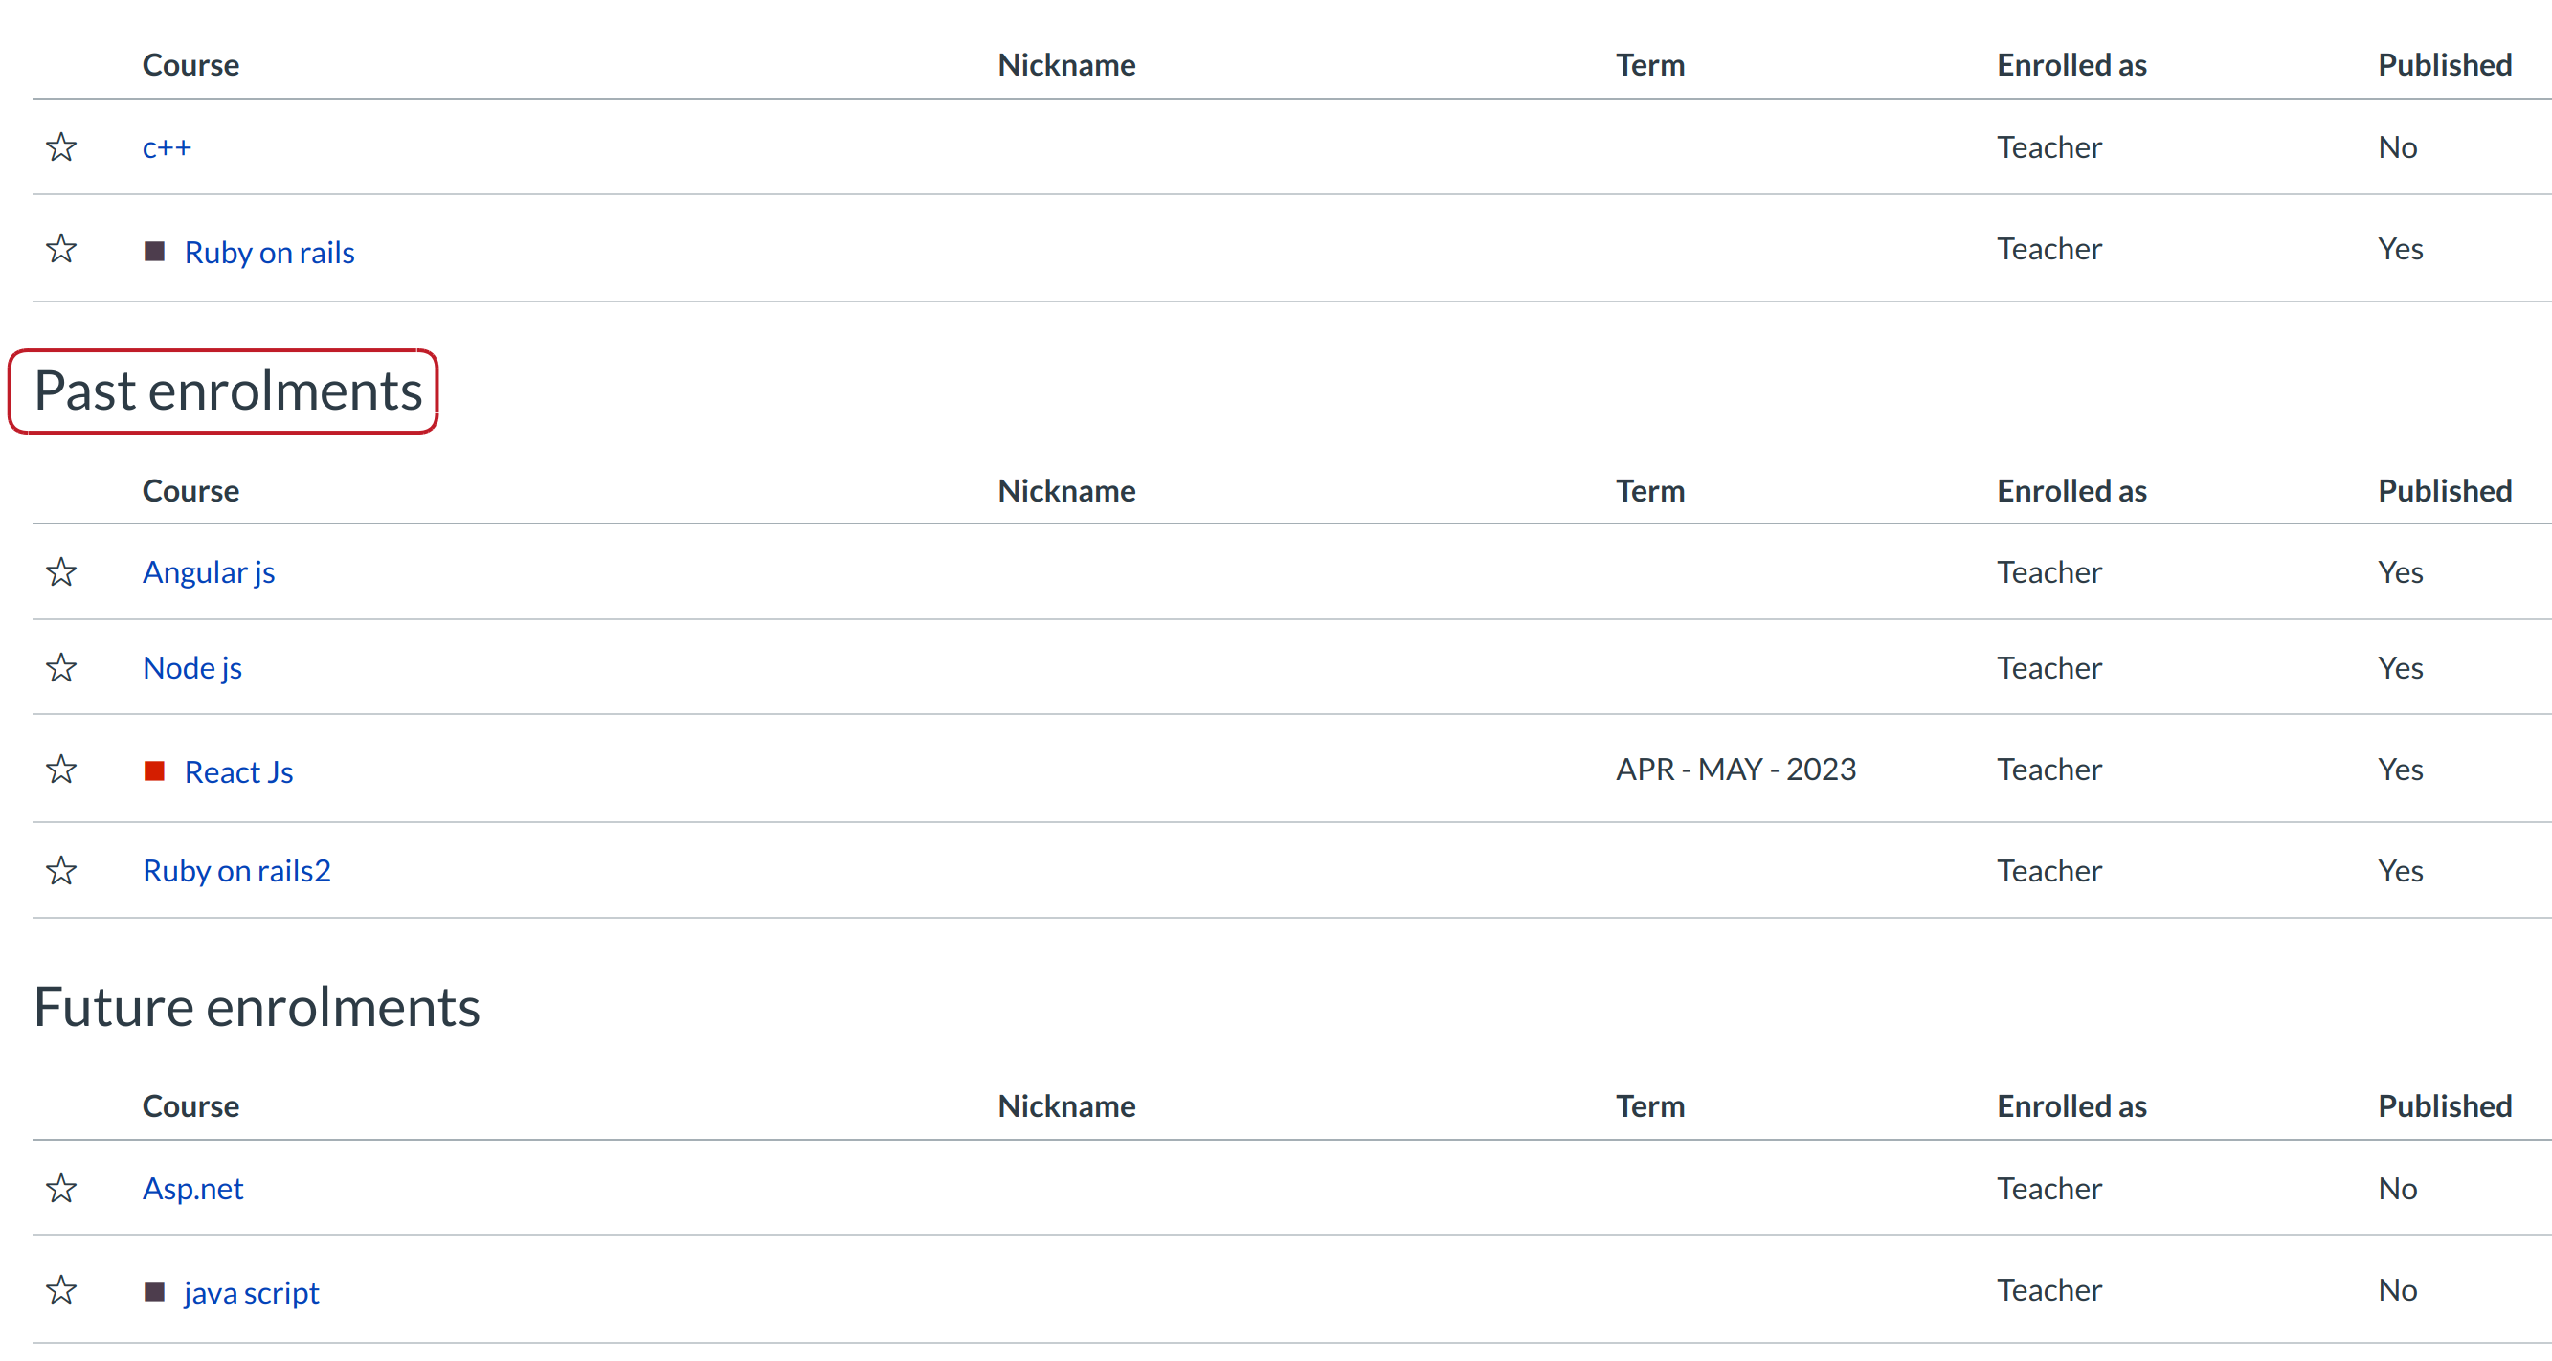Open React Js course link
Screen dimensions: 2552x1361
point(237,772)
